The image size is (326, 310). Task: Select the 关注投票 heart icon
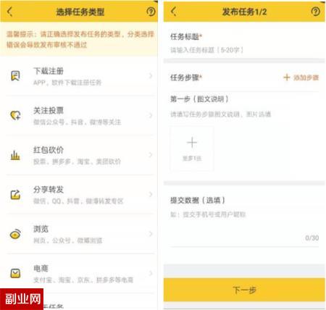coord(15,115)
